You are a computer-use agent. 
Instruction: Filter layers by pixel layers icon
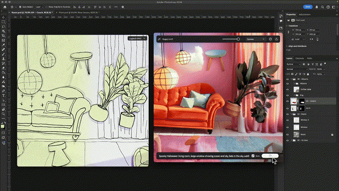304,64
